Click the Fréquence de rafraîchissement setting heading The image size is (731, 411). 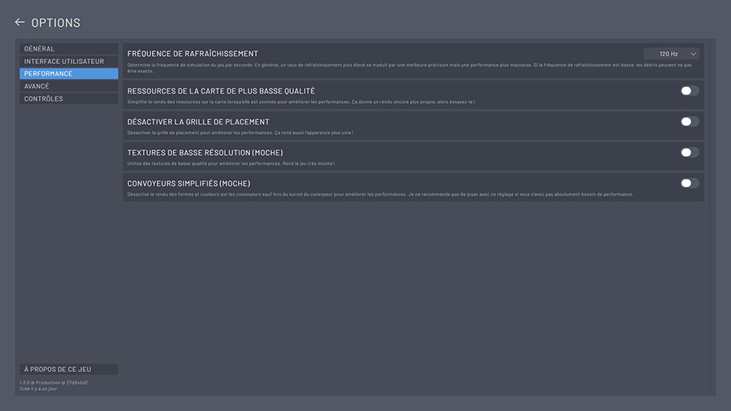tap(192, 54)
